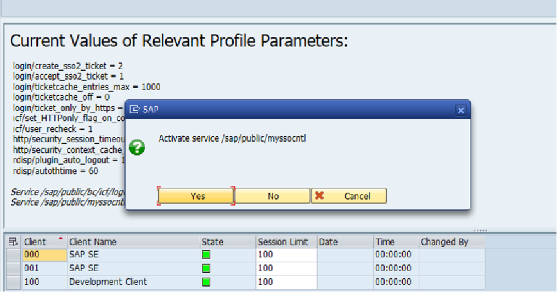Click the Client Name column header

click(133, 242)
